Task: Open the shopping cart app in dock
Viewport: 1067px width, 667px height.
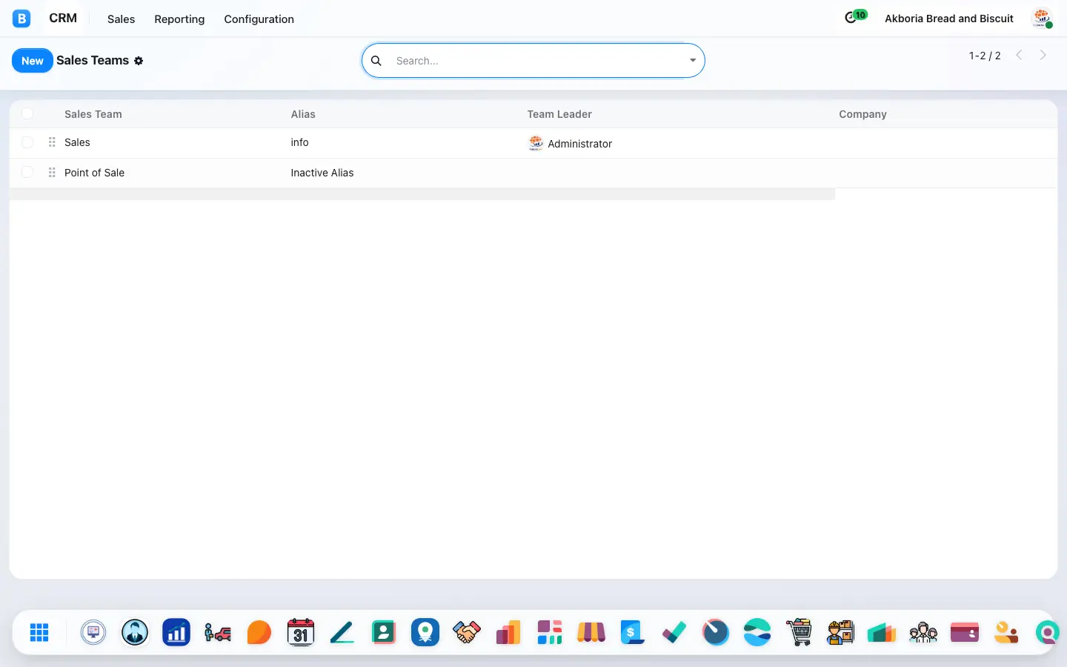Action: tap(799, 632)
